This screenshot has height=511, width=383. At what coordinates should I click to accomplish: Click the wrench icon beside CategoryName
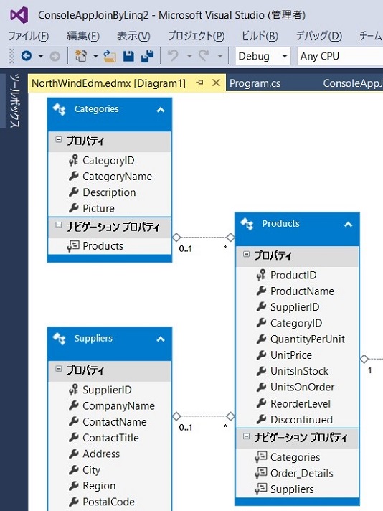pos(73,176)
